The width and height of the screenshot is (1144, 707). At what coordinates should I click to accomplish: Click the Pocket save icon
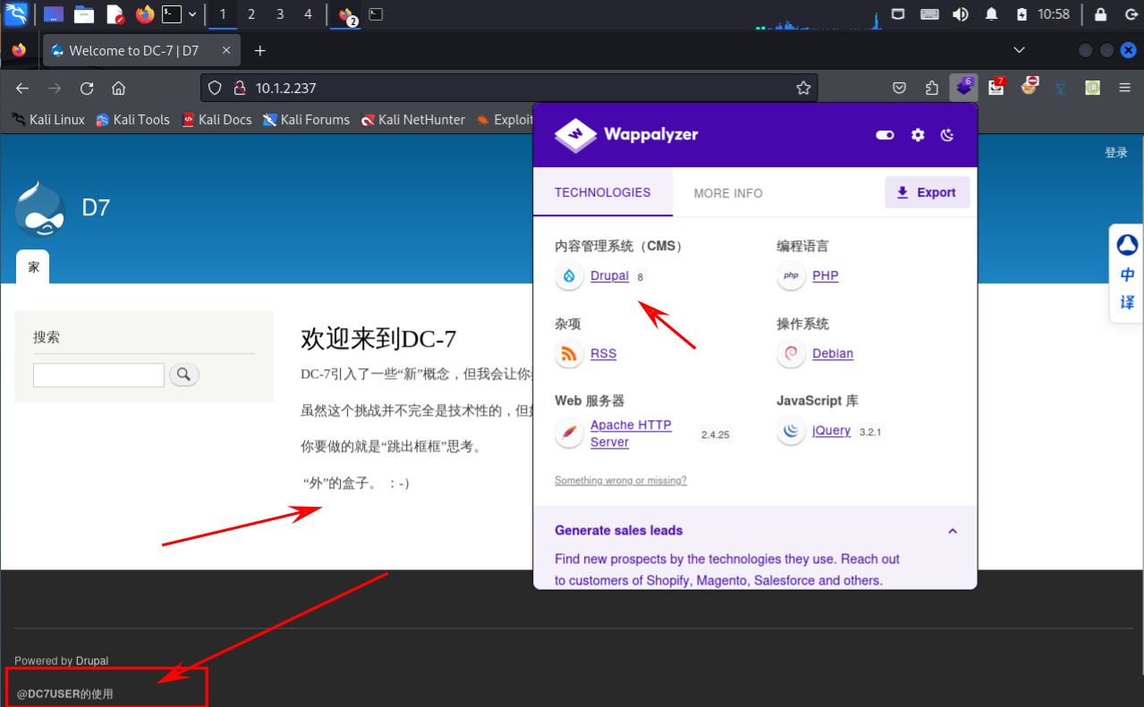900,88
